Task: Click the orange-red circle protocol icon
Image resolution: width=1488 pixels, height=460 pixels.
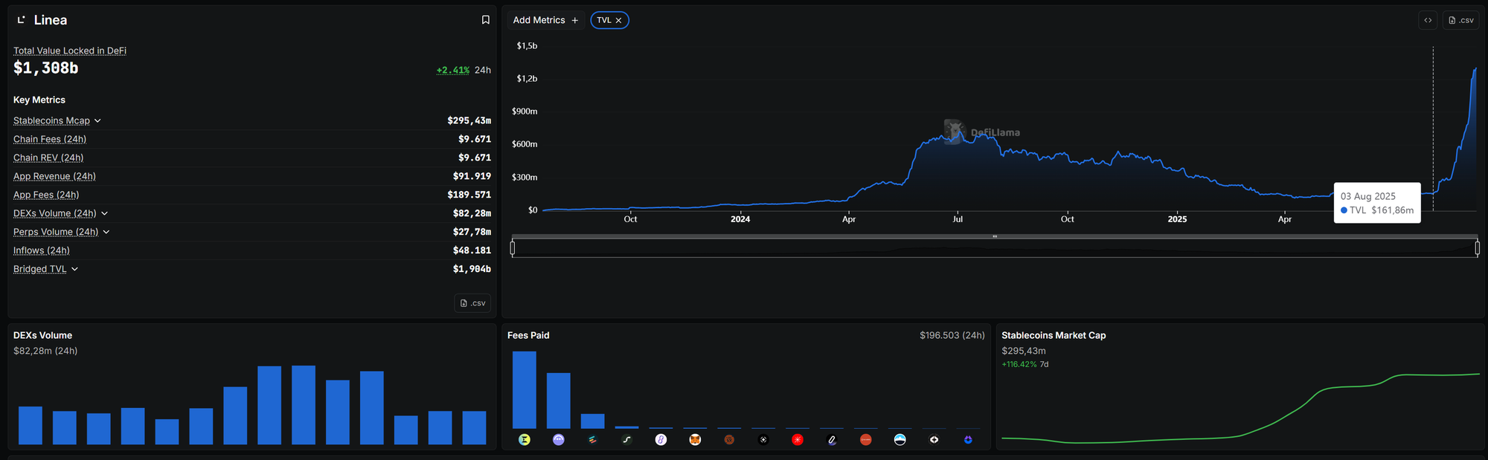Action: (x=866, y=440)
